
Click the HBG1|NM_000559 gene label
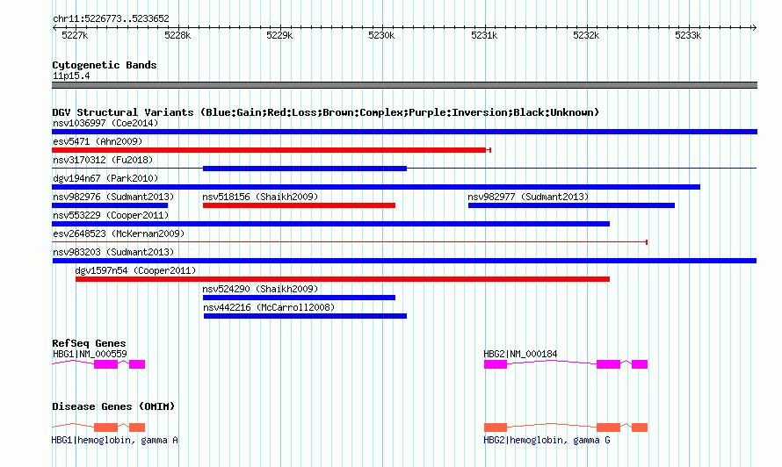click(x=90, y=354)
